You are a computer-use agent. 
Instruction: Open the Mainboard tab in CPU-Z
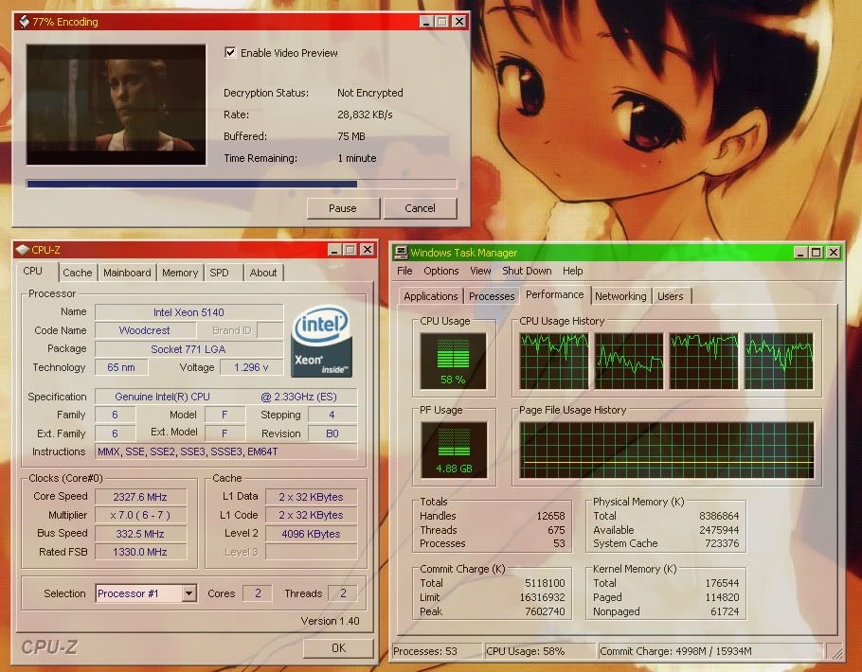[x=127, y=273]
